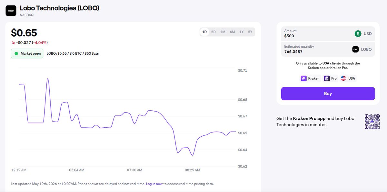The width and height of the screenshot is (387, 192).
Task: Click the $0.65 current price
Action: [x=24, y=33]
